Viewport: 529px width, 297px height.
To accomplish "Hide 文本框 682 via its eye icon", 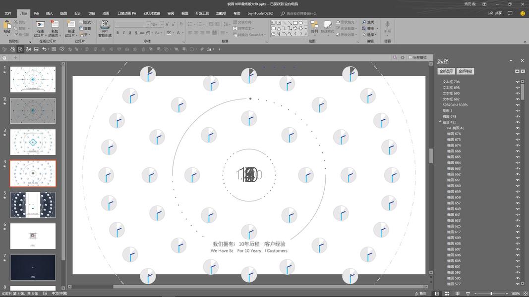I will point(518,99).
